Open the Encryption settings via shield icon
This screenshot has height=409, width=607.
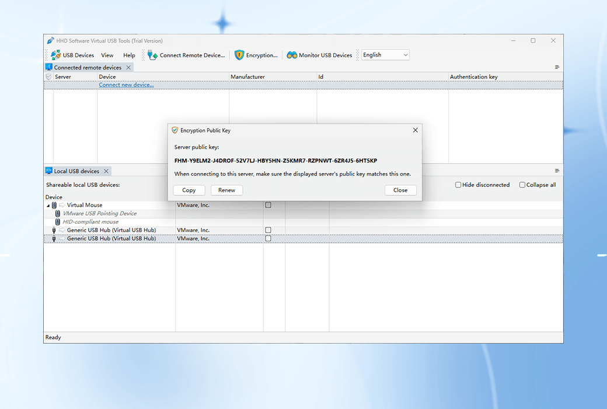click(x=239, y=55)
